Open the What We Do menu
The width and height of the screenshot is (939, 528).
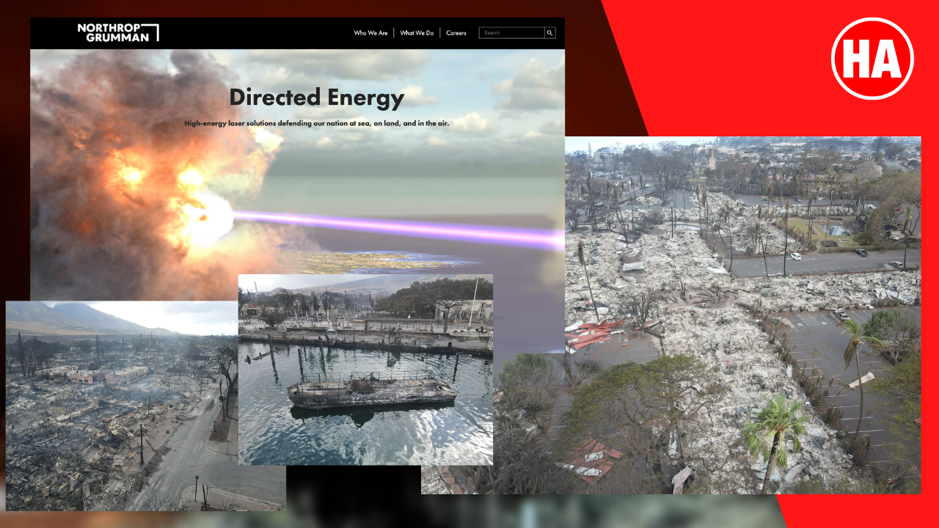[417, 33]
